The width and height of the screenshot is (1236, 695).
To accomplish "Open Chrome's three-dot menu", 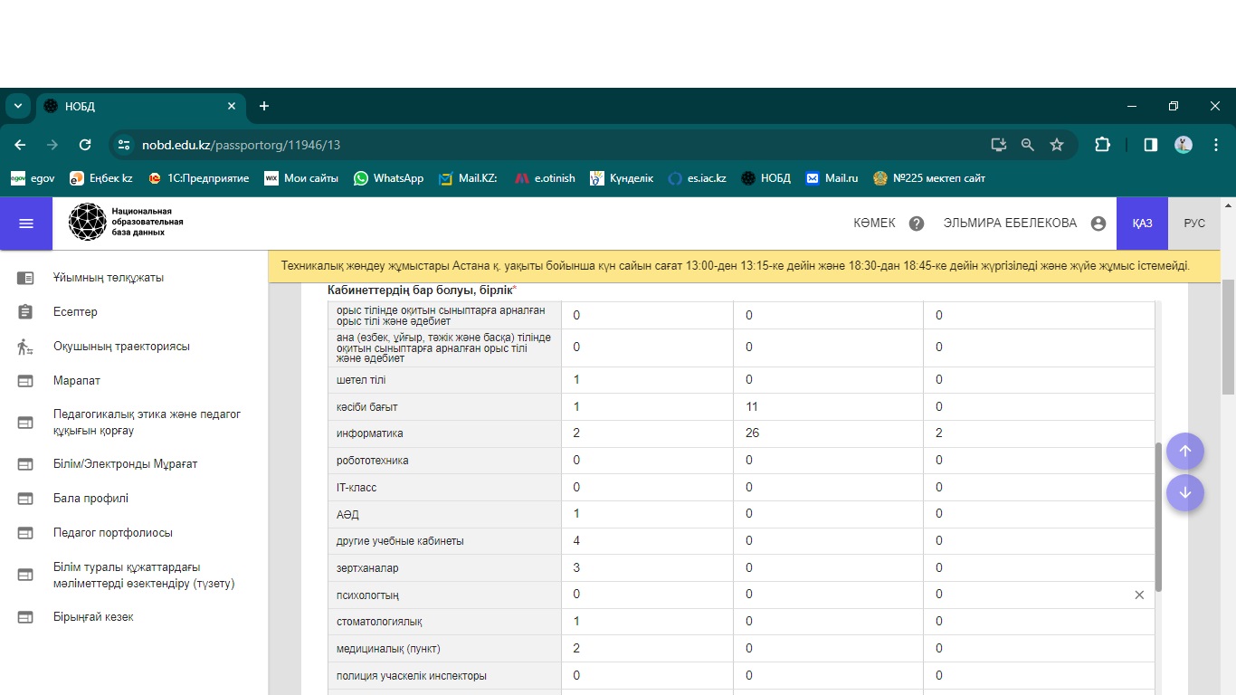I will (1216, 145).
